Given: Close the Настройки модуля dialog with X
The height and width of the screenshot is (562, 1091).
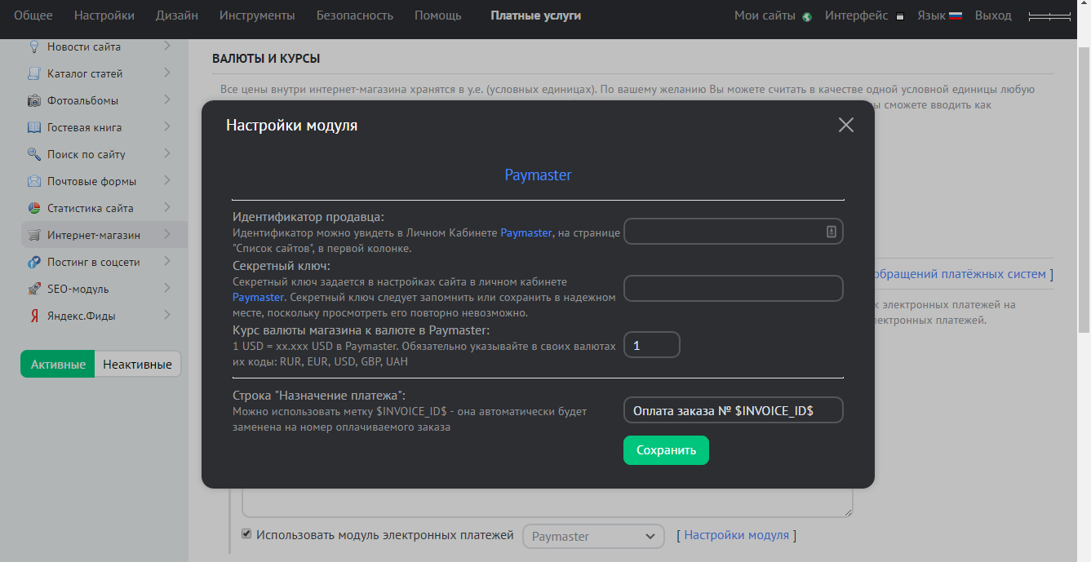Looking at the screenshot, I should tap(845, 125).
